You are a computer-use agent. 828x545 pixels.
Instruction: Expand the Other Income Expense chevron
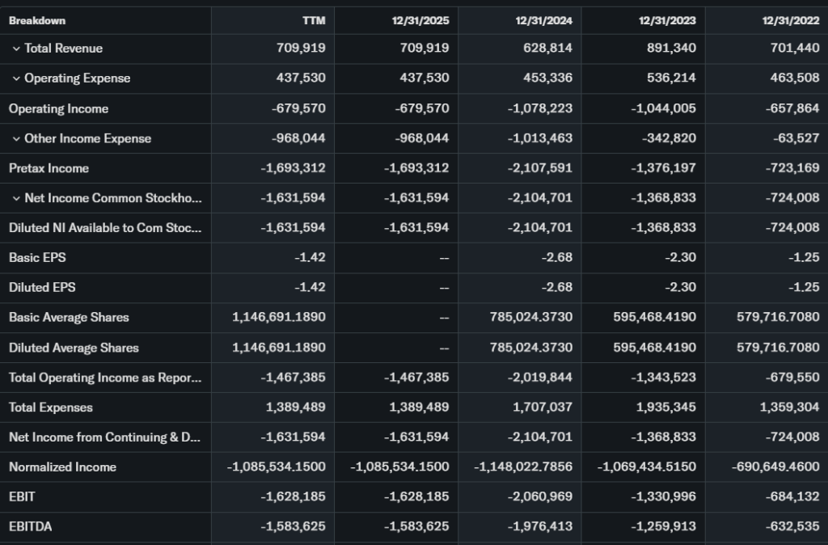point(16,138)
